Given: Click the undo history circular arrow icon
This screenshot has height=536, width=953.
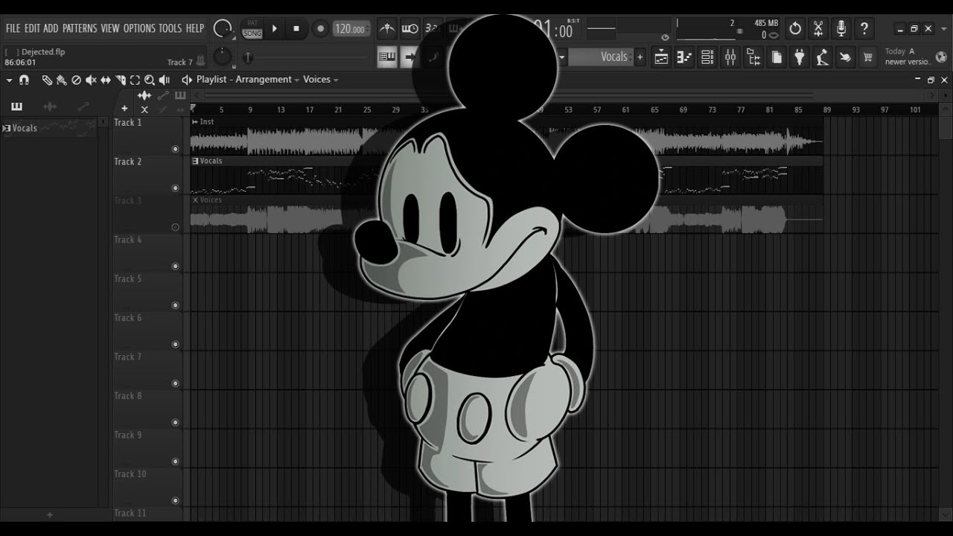Looking at the screenshot, I should (x=795, y=29).
